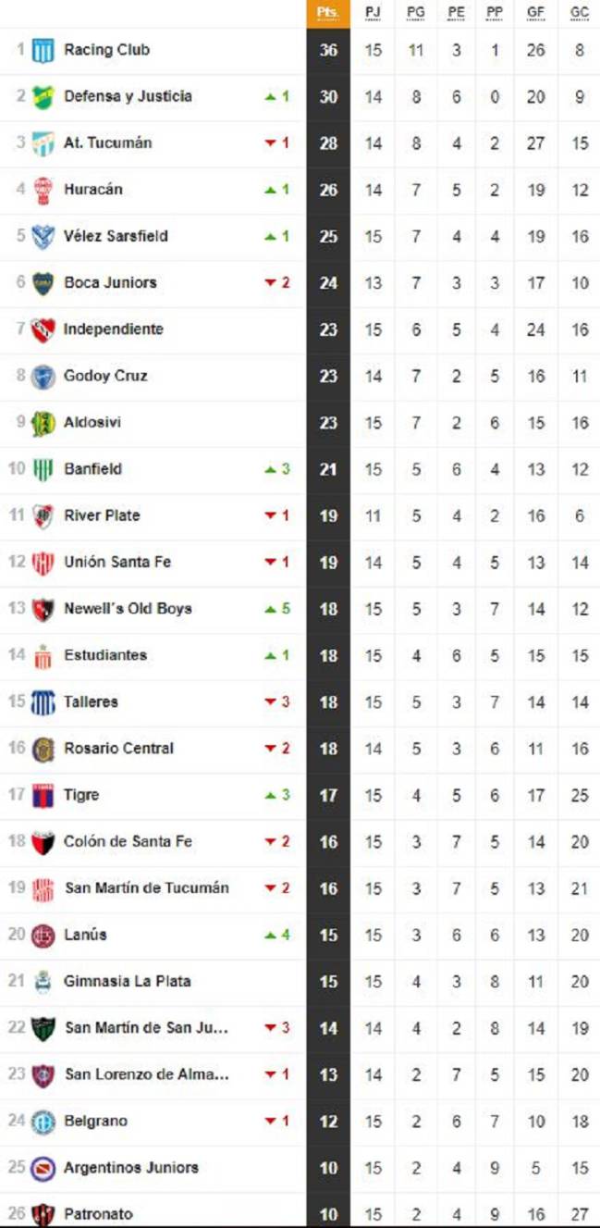Click the Tigre crest icon
This screenshot has height=1228, width=600.
(43, 795)
